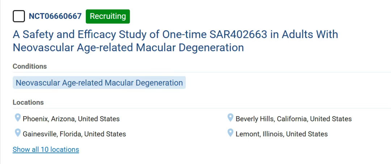The width and height of the screenshot is (391, 164).
Task: Select the NCT06660667 study checkbox
Action: coord(19,16)
